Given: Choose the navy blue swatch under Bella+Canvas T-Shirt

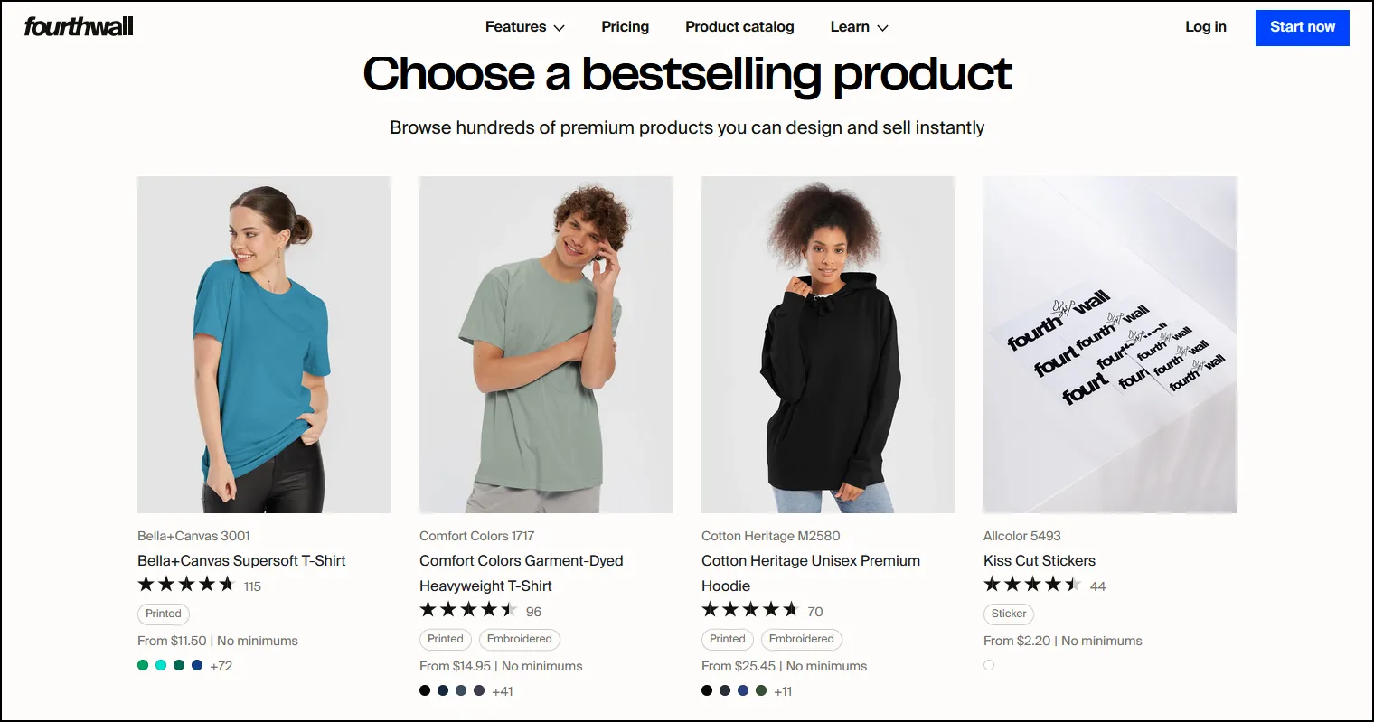Looking at the screenshot, I should 197,665.
